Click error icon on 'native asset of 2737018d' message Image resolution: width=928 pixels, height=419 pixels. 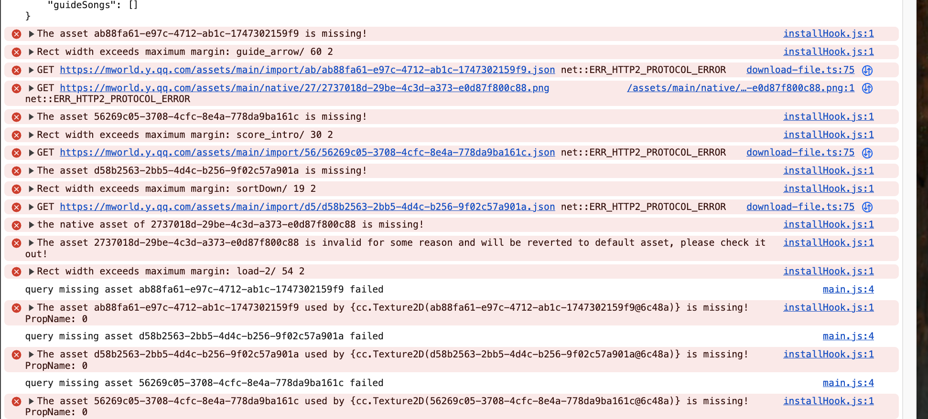tap(16, 225)
